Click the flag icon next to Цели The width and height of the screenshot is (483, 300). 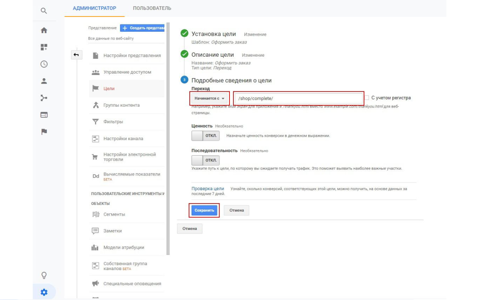click(x=96, y=88)
